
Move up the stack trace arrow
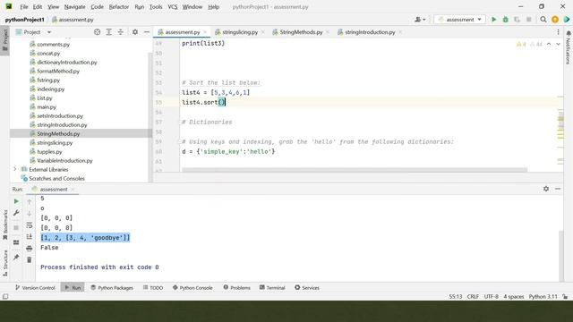click(x=30, y=201)
